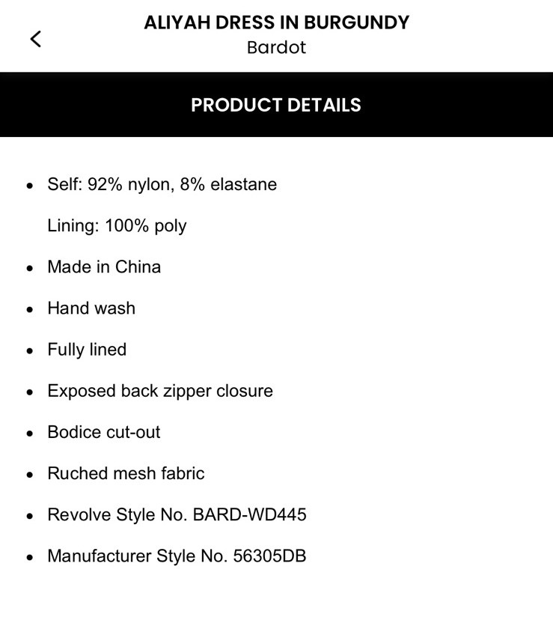Click the Hand wash care instruction text
553x617 pixels.
click(91, 308)
